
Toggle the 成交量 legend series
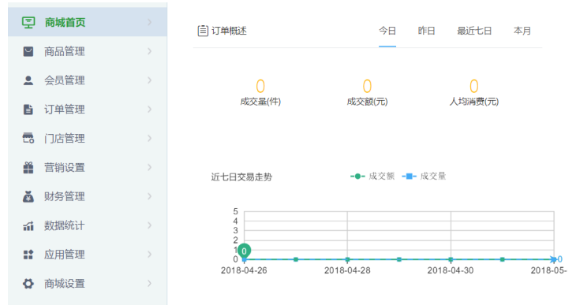424,177
